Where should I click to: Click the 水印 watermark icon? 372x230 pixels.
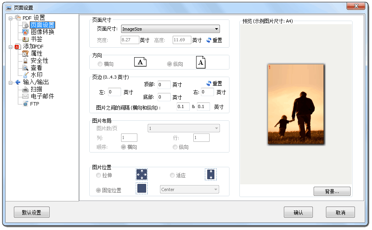[x=25, y=75]
